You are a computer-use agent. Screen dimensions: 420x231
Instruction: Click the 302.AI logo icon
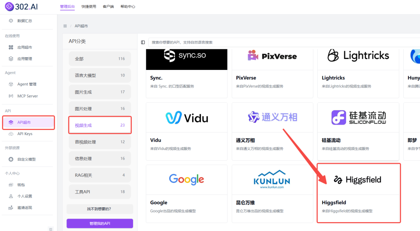[9, 7]
